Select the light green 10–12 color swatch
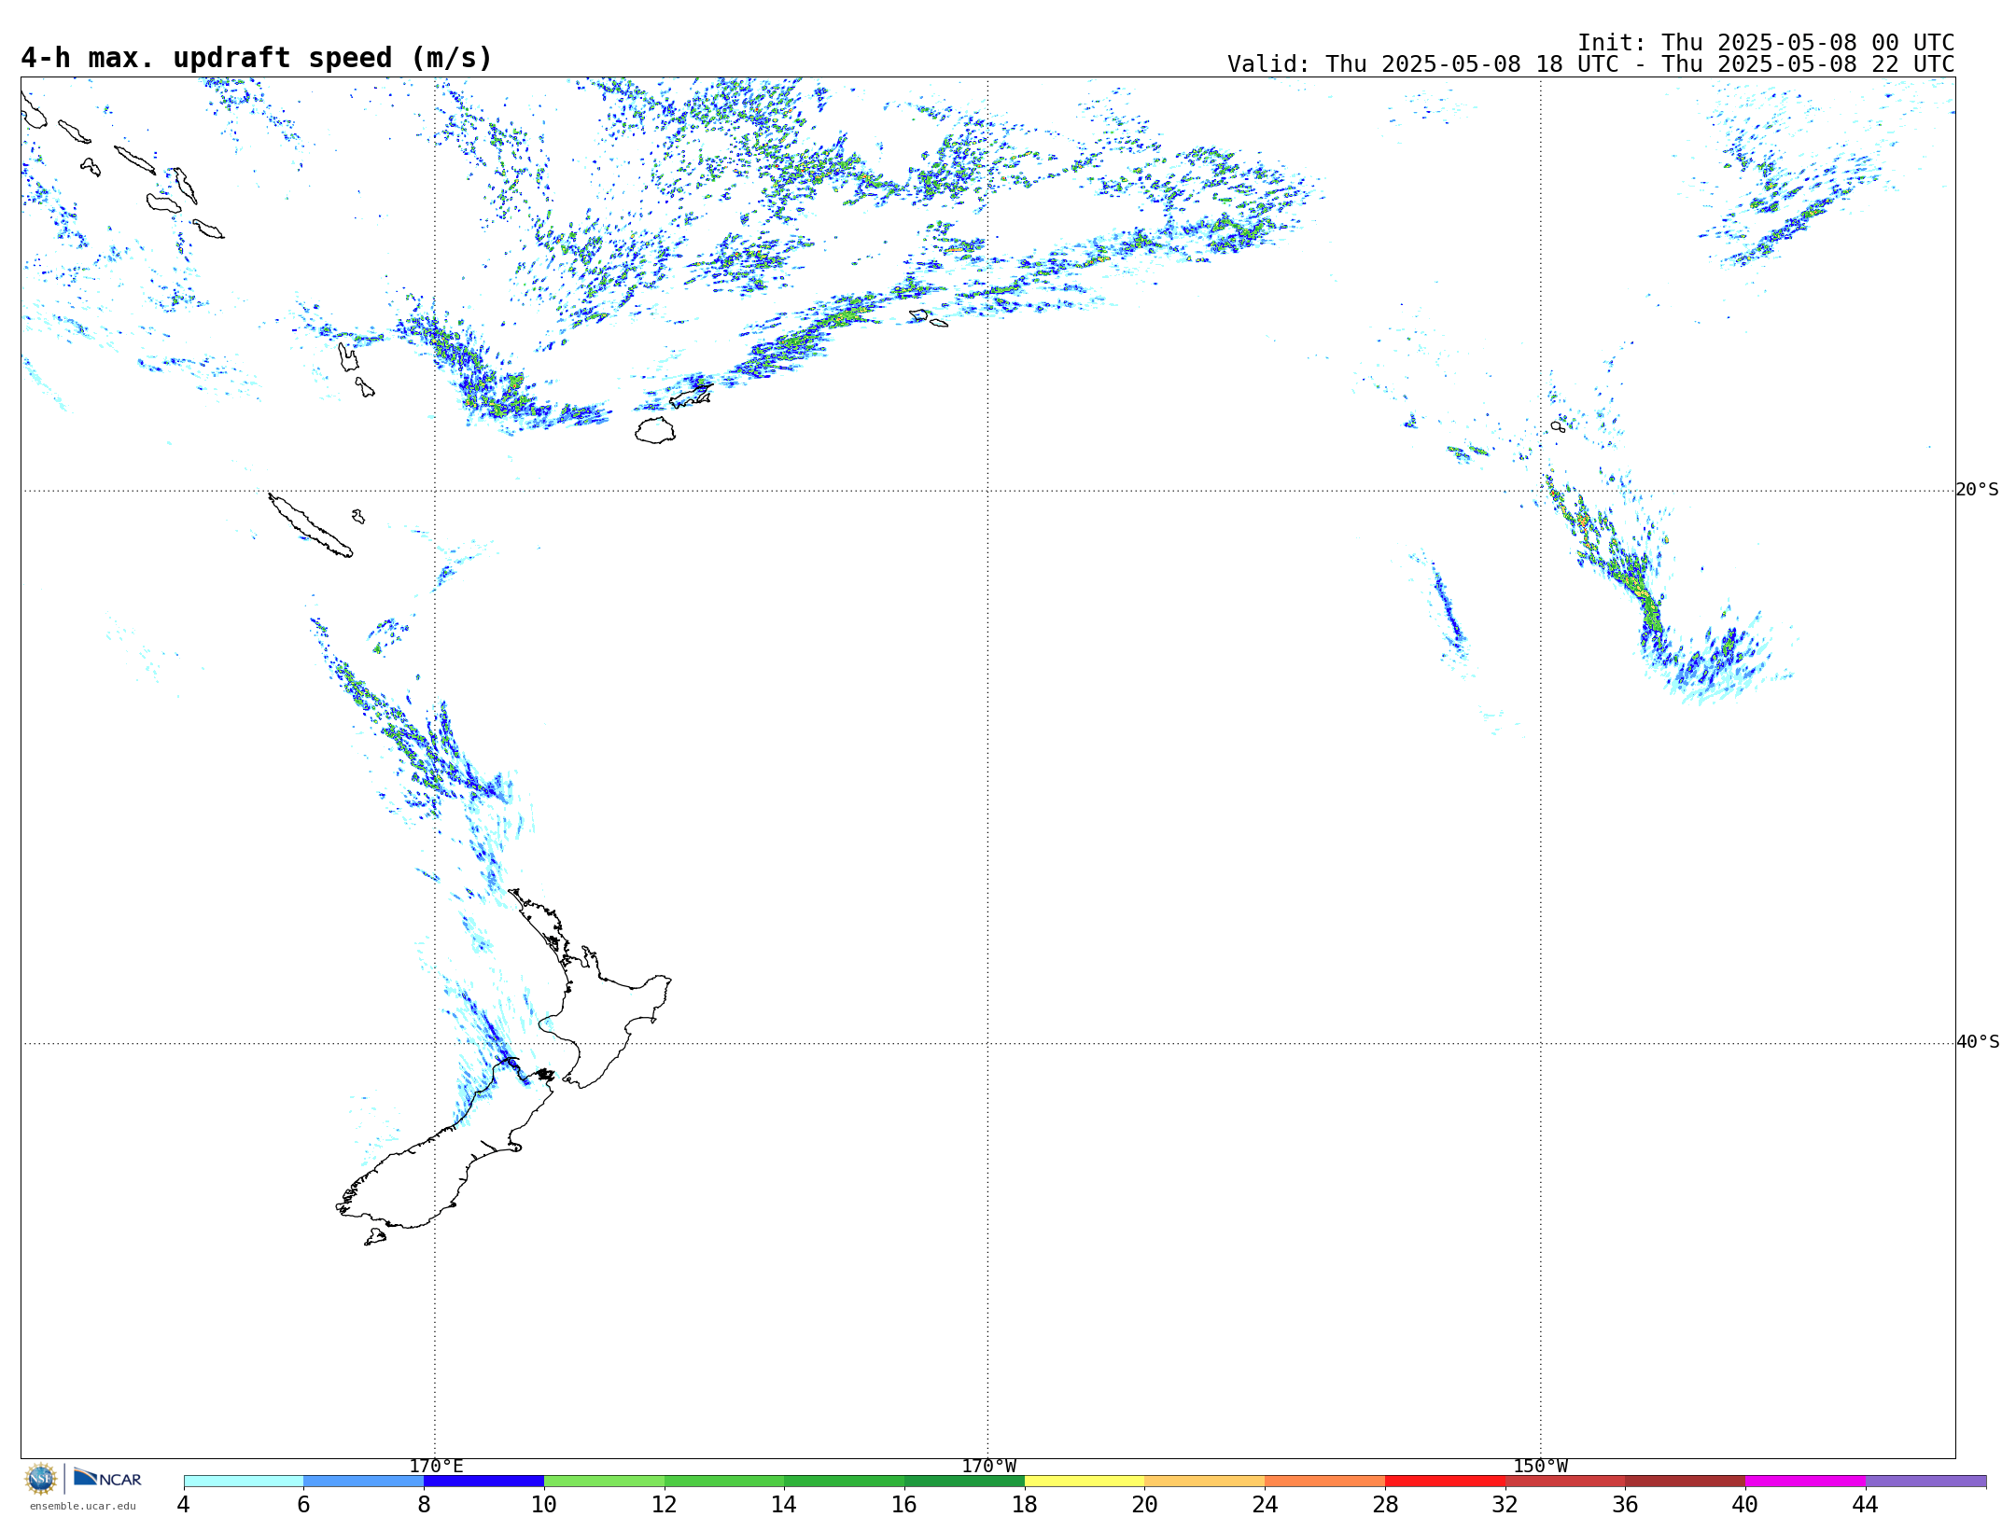This screenshot has width=2016, height=1517. [x=604, y=1482]
